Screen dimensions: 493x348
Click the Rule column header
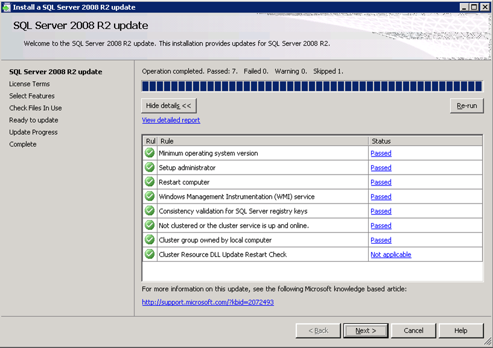pos(262,141)
